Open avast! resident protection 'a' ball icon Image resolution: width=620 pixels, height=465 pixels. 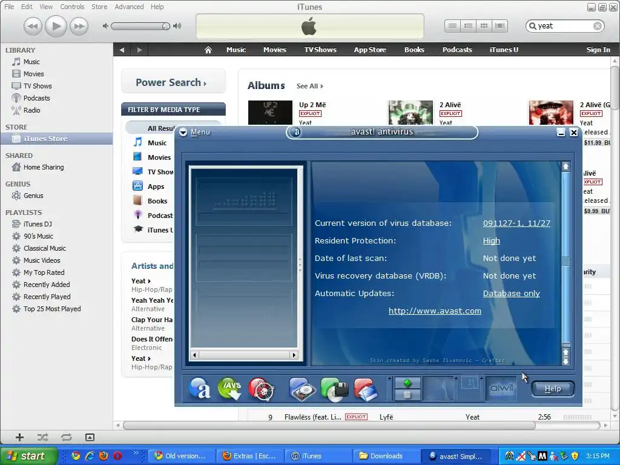tap(200, 388)
